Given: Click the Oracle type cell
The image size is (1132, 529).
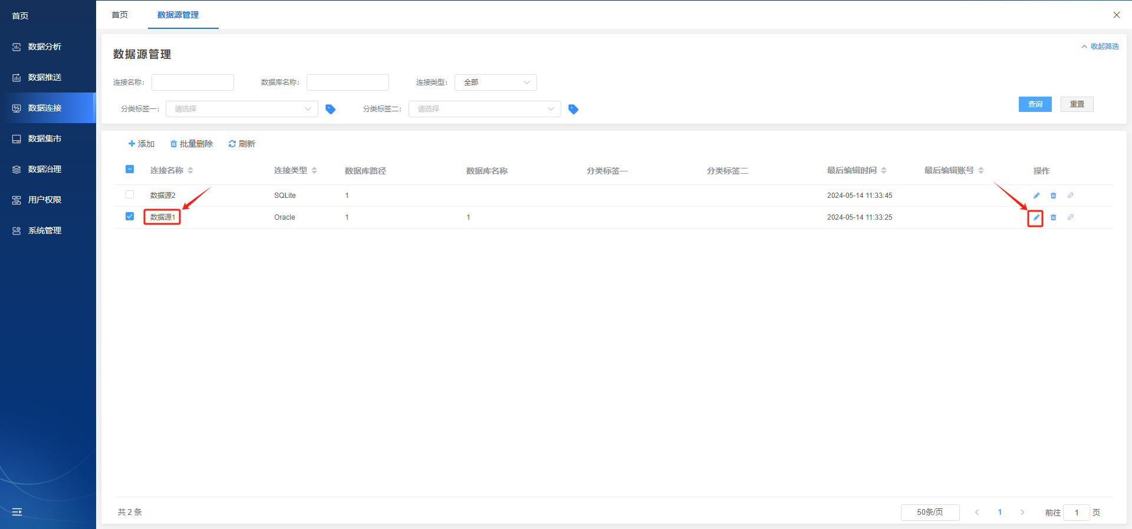Looking at the screenshot, I should pos(285,217).
